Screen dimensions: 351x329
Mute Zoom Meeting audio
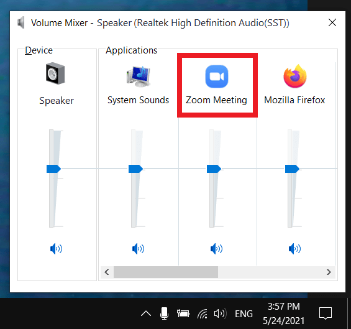point(216,249)
